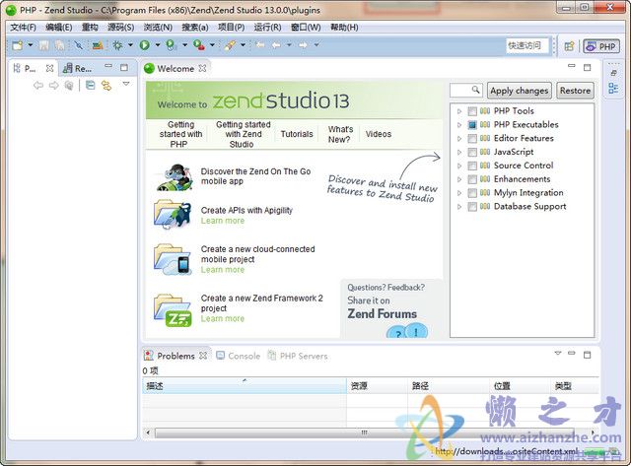Viewport: 631px width, 466px height.
Task: Click the Restore view icon in right sidebar
Action: point(613,73)
